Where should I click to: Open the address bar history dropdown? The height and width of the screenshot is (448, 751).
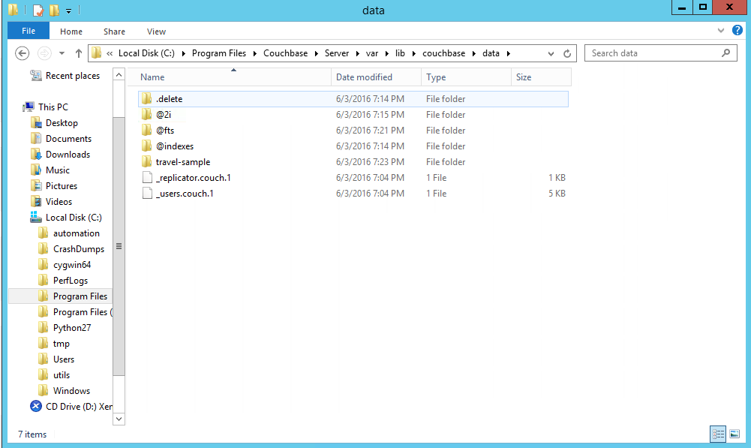point(551,53)
